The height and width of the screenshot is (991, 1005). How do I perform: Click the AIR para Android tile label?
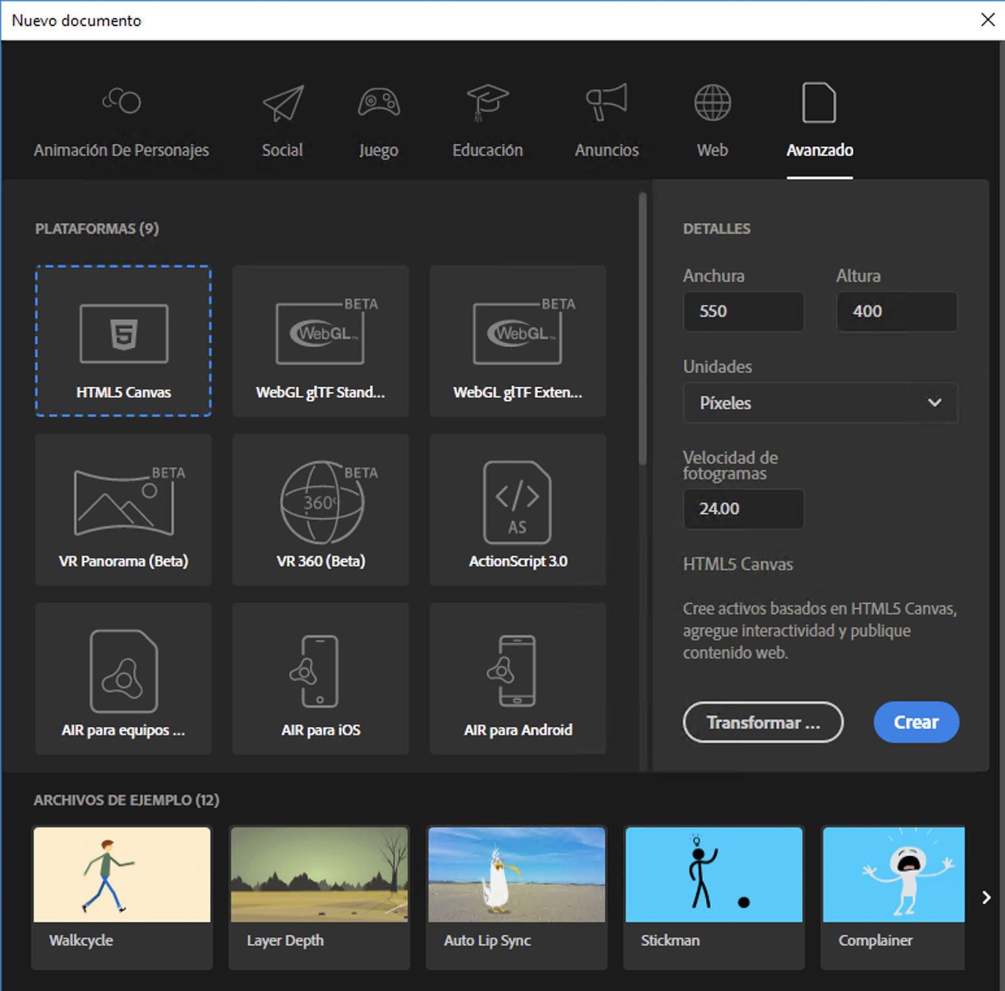coord(518,731)
